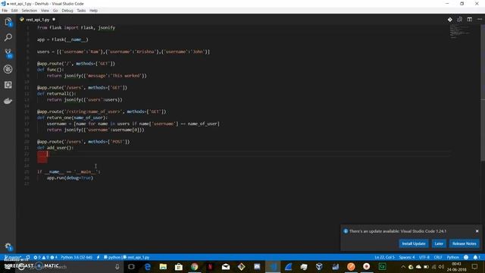The height and width of the screenshot is (273, 485).
Task: Open the Mail app from the taskbar
Action: [226, 266]
